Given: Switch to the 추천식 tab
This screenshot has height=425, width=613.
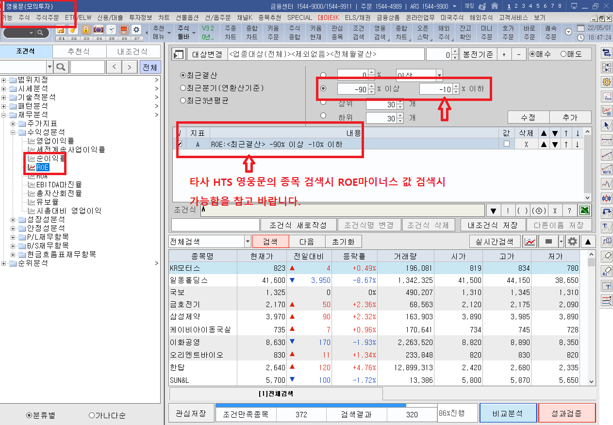Looking at the screenshot, I should click(78, 52).
